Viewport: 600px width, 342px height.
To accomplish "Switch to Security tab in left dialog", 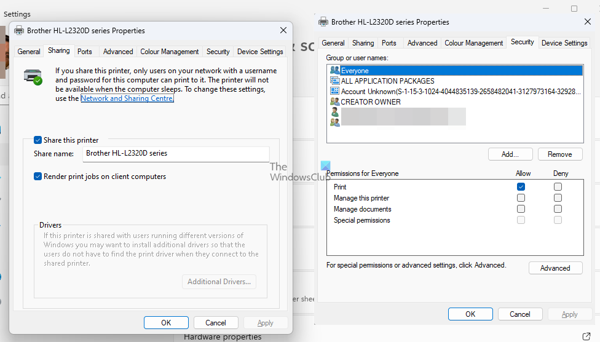I will 218,52.
